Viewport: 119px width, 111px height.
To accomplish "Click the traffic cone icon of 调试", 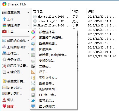I will pos(4,100).
